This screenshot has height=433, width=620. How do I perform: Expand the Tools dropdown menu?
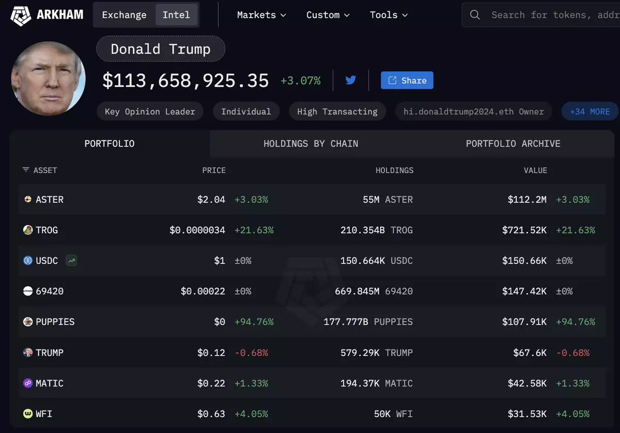point(389,15)
